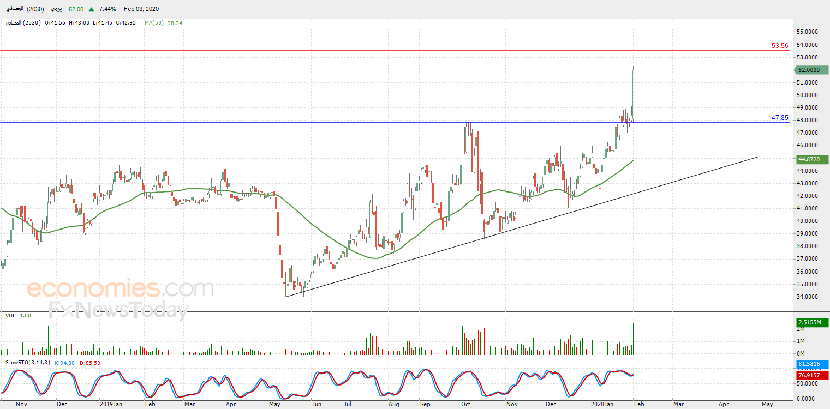Click the Aug date axis label
Image resolution: width=830 pixels, height=409 pixels.
(393, 405)
